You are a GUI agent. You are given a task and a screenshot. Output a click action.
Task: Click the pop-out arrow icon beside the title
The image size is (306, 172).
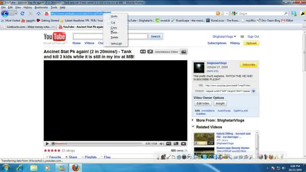[150, 52]
